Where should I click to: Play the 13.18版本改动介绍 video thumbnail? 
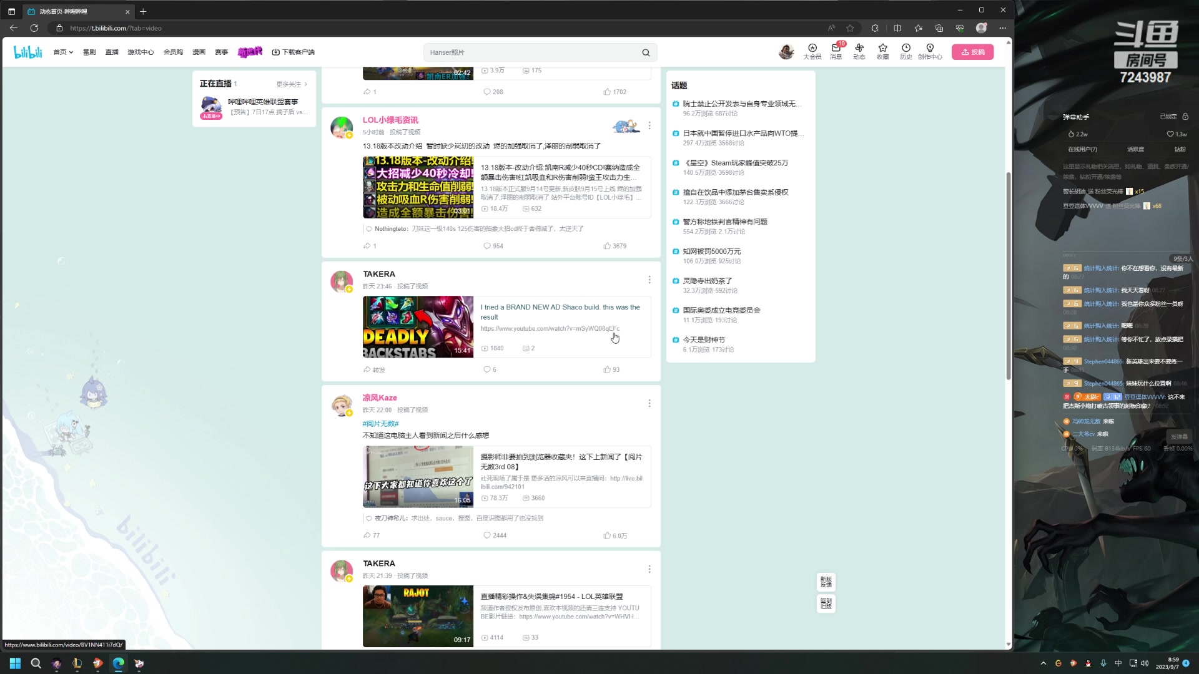pyautogui.click(x=418, y=187)
